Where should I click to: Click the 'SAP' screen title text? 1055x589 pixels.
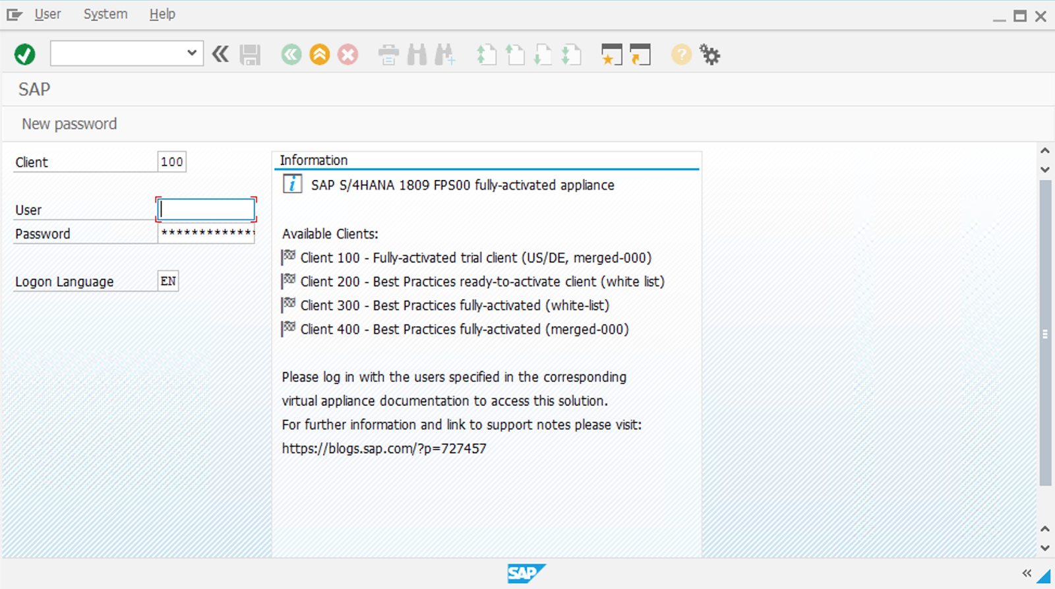[x=34, y=89]
